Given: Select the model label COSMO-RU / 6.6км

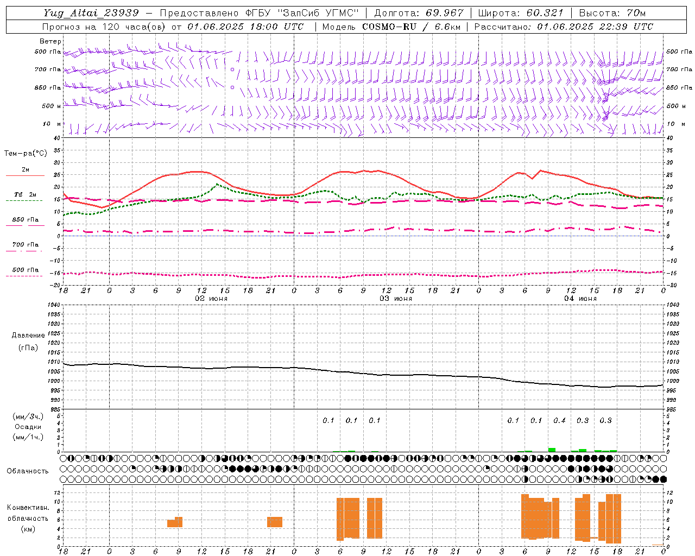Looking at the screenshot, I should click(x=411, y=27).
